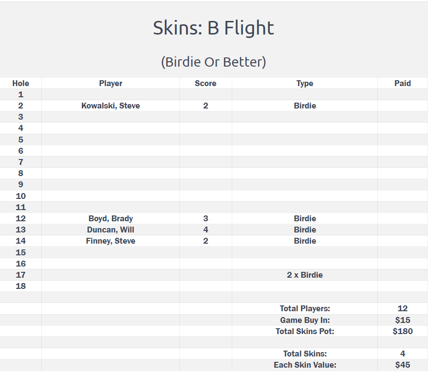Viewport: 428px width, 373px height.
Task: Select player Finney, Steve
Action: click(x=111, y=241)
